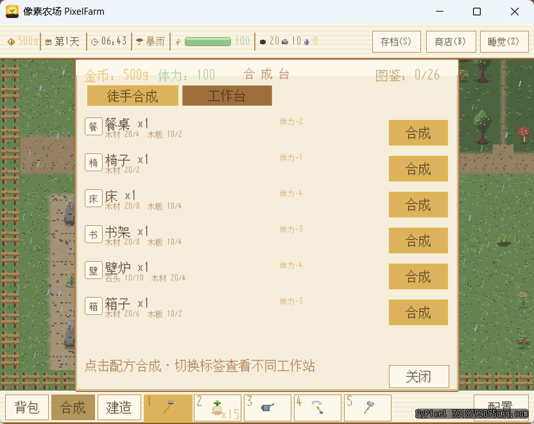534x424 pixels.
Task: Click the gold coin icon in status bar
Action: click(x=12, y=42)
